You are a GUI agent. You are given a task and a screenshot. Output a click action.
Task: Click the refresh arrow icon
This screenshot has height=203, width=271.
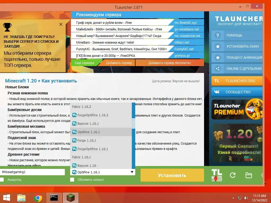233,175
